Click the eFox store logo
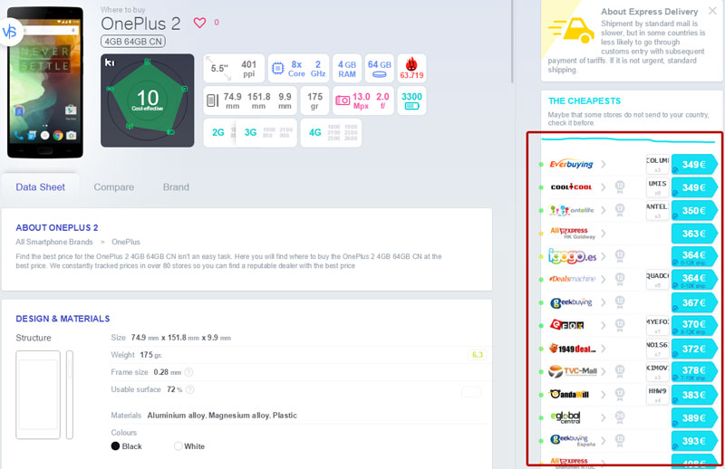This screenshot has width=725, height=469. click(x=567, y=325)
